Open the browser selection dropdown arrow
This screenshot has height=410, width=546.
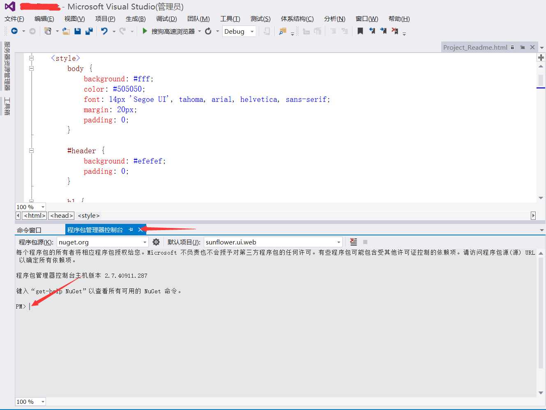[x=200, y=31]
